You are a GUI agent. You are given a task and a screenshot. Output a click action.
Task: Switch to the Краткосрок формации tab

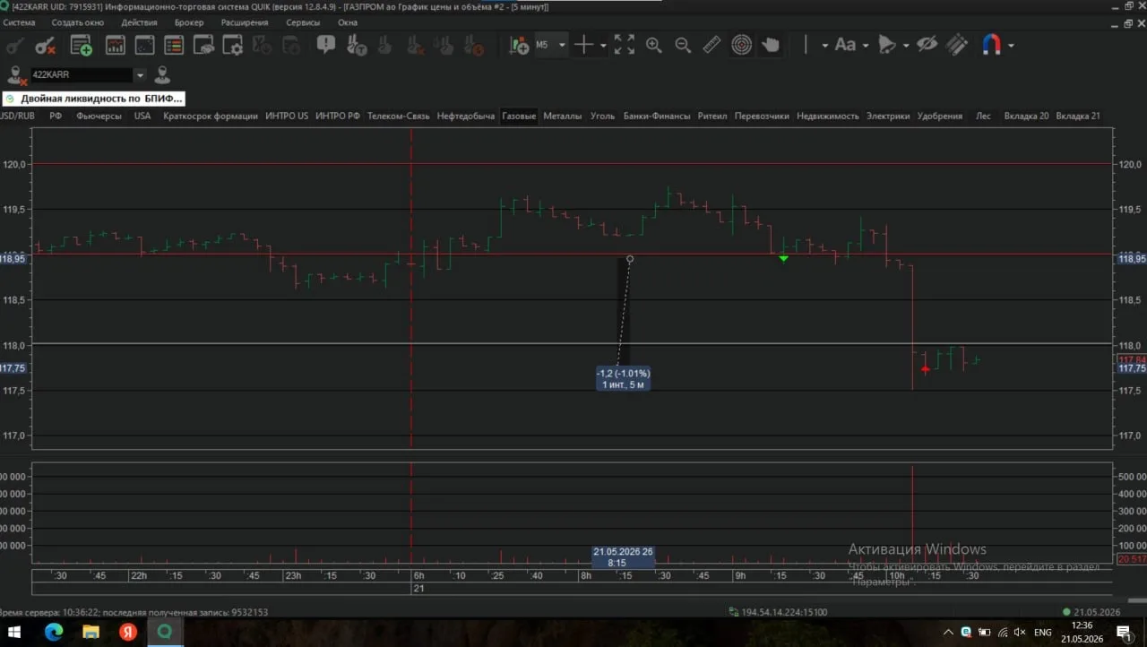tap(211, 116)
